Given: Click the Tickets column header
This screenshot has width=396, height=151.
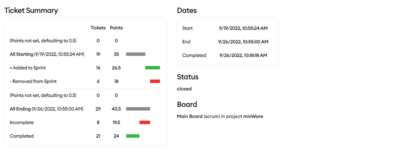Looking at the screenshot, I should click(98, 28).
